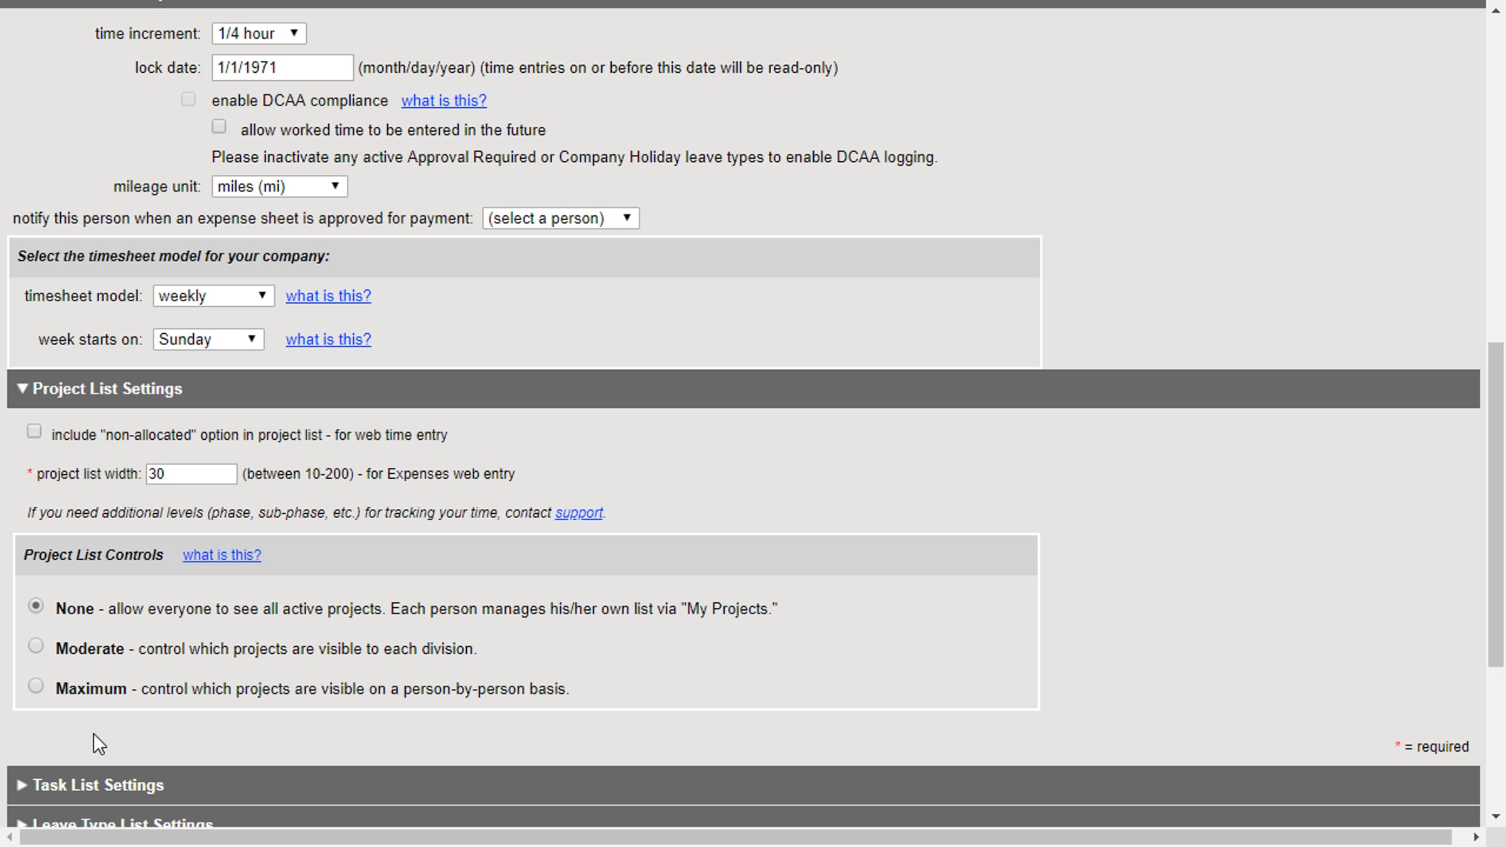Click the support link
The image size is (1506, 847).
click(x=579, y=513)
